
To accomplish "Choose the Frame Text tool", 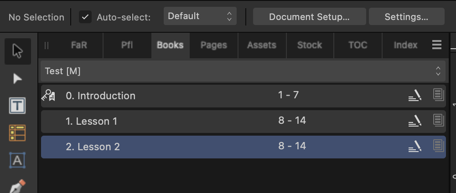I will coord(17,105).
